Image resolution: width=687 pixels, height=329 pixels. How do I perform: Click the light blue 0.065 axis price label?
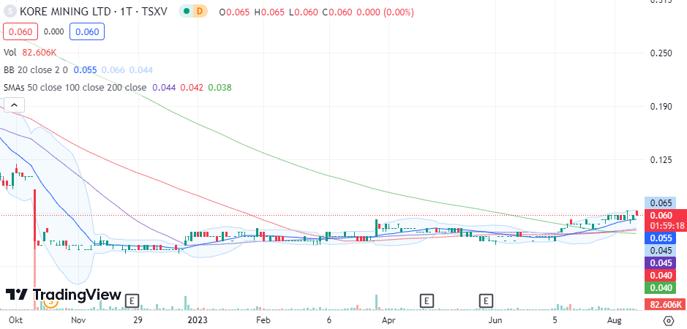click(x=661, y=203)
